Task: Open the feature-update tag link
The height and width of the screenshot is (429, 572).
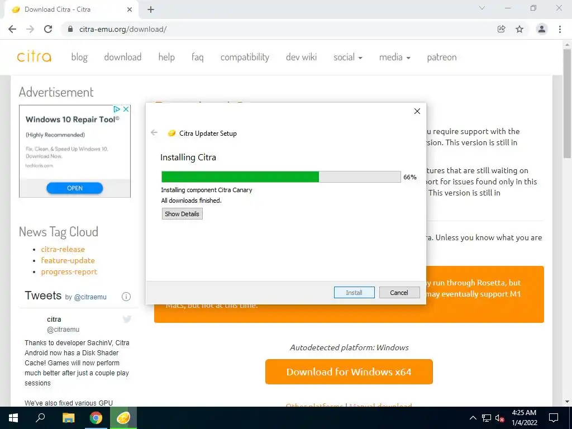Action: click(68, 260)
